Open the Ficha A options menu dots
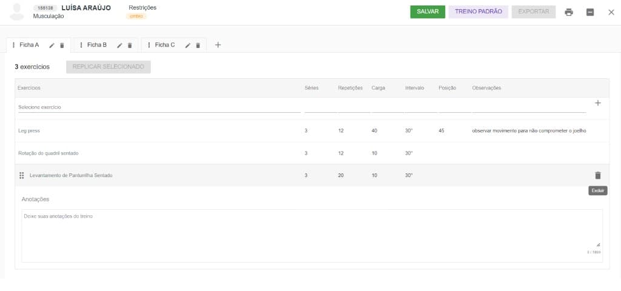This screenshot has width=621, height=291. 13,45
